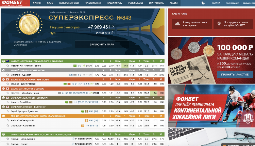Click Australia flag in football league header
This screenshot has height=146, width=255.
coord(7,61)
